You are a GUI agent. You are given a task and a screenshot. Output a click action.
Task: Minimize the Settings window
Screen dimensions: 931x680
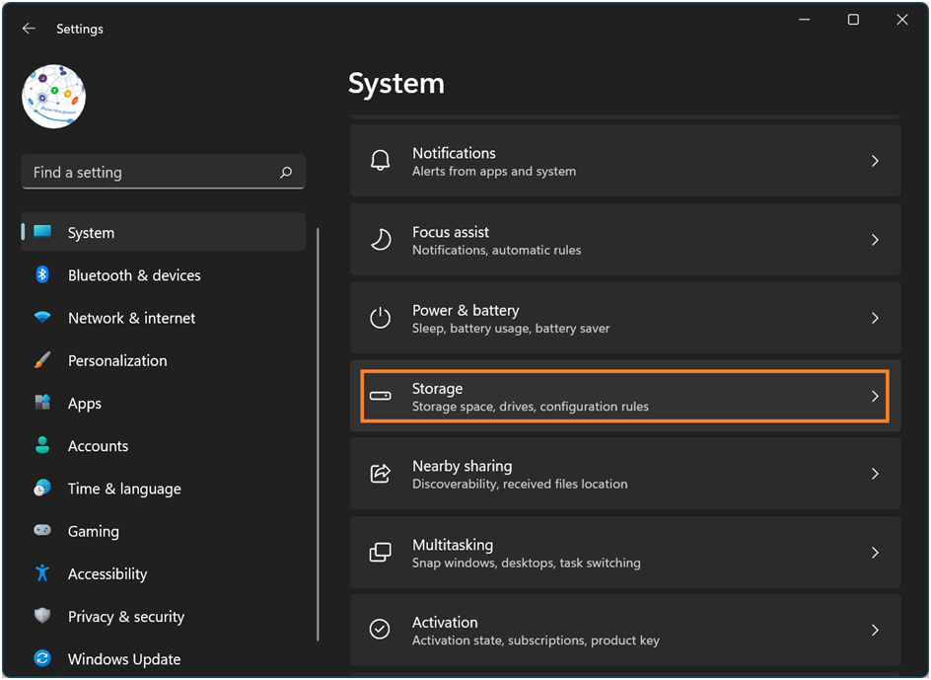pyautogui.click(x=805, y=20)
